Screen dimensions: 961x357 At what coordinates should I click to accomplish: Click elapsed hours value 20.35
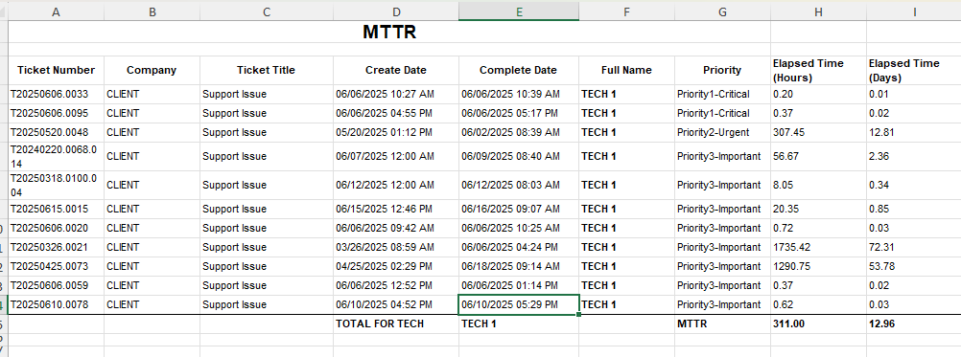(818, 209)
